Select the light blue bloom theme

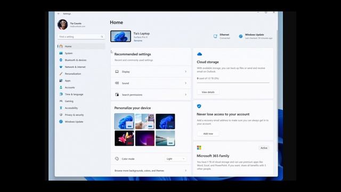pyautogui.click(x=124, y=122)
